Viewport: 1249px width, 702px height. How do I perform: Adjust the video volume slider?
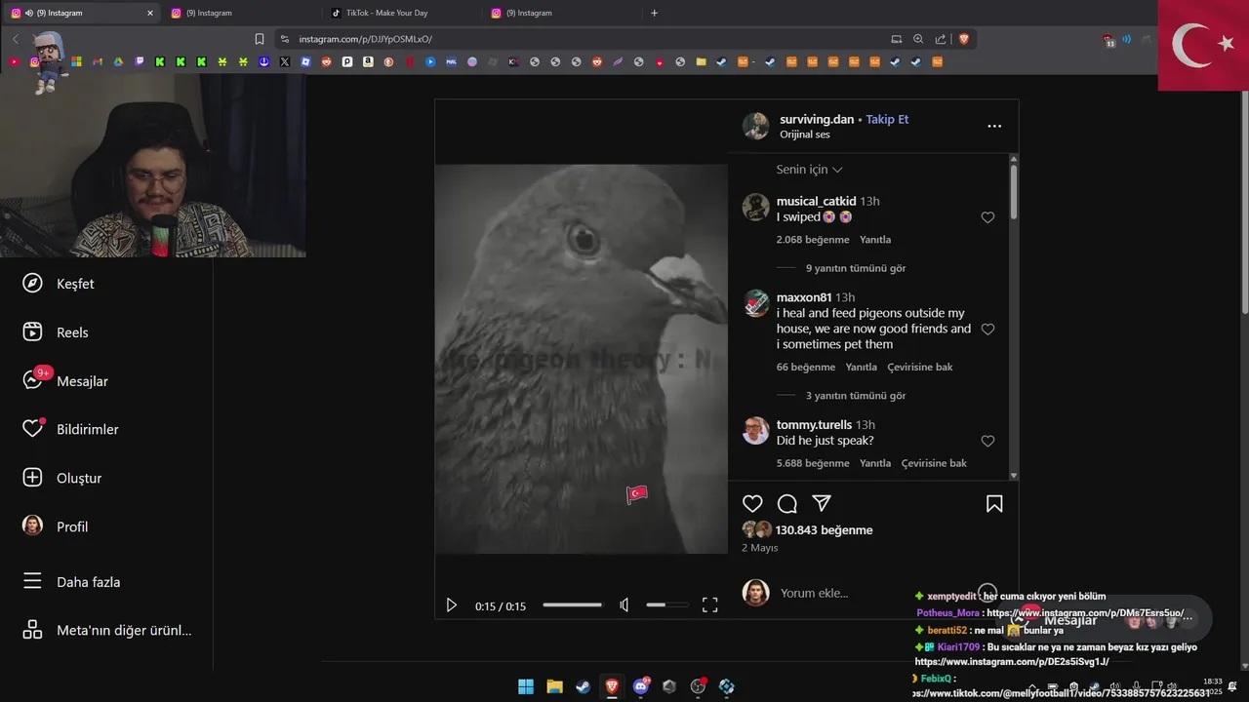coord(666,605)
